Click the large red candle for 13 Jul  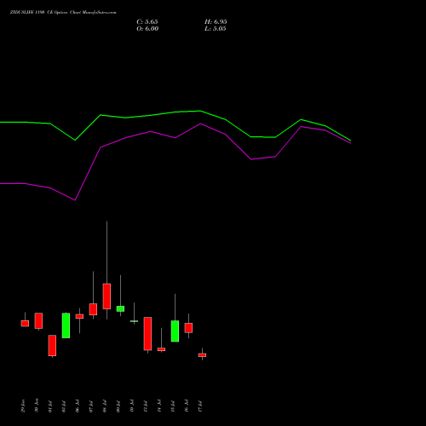coord(147,334)
